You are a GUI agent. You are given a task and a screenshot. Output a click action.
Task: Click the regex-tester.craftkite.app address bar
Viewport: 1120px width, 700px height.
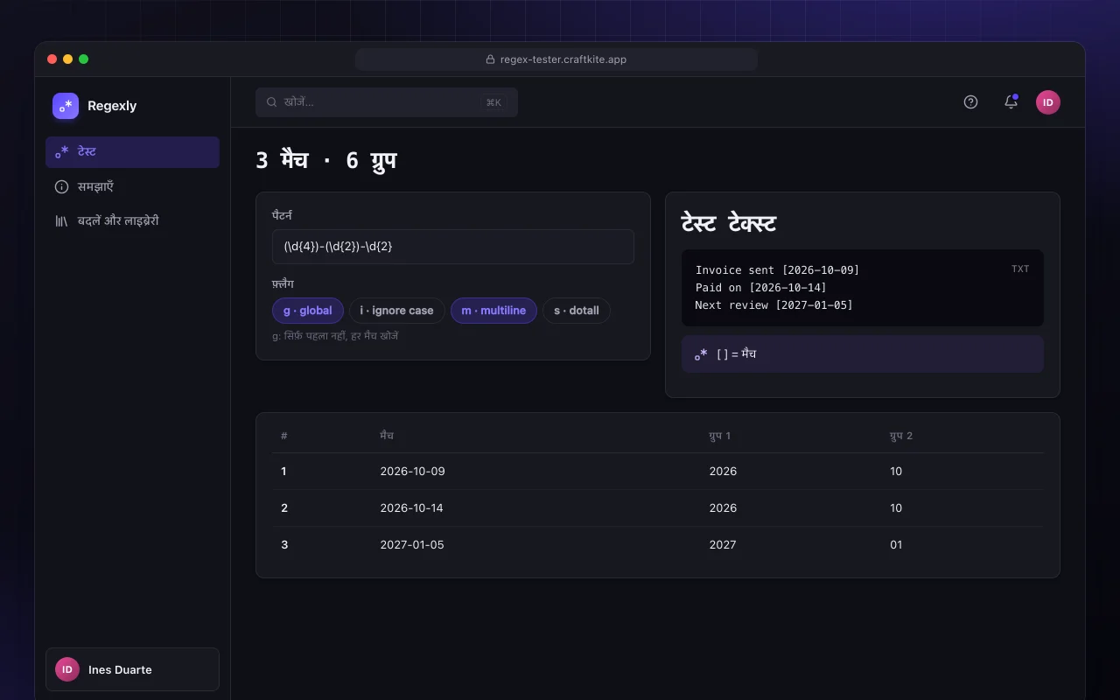coord(556,59)
